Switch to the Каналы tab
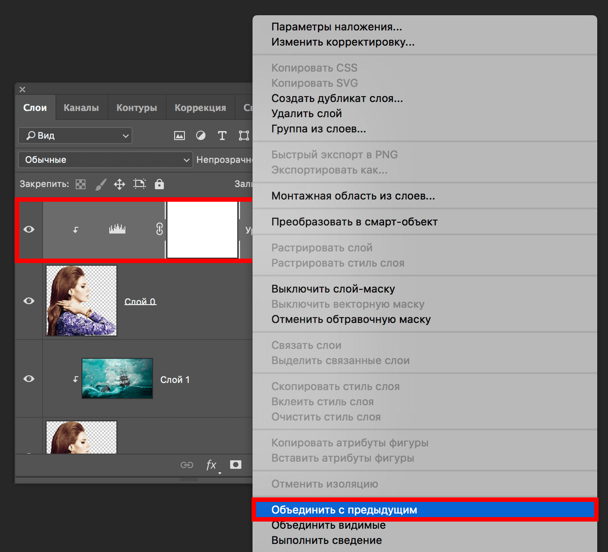Viewport: 608px width, 552px height. coord(81,108)
